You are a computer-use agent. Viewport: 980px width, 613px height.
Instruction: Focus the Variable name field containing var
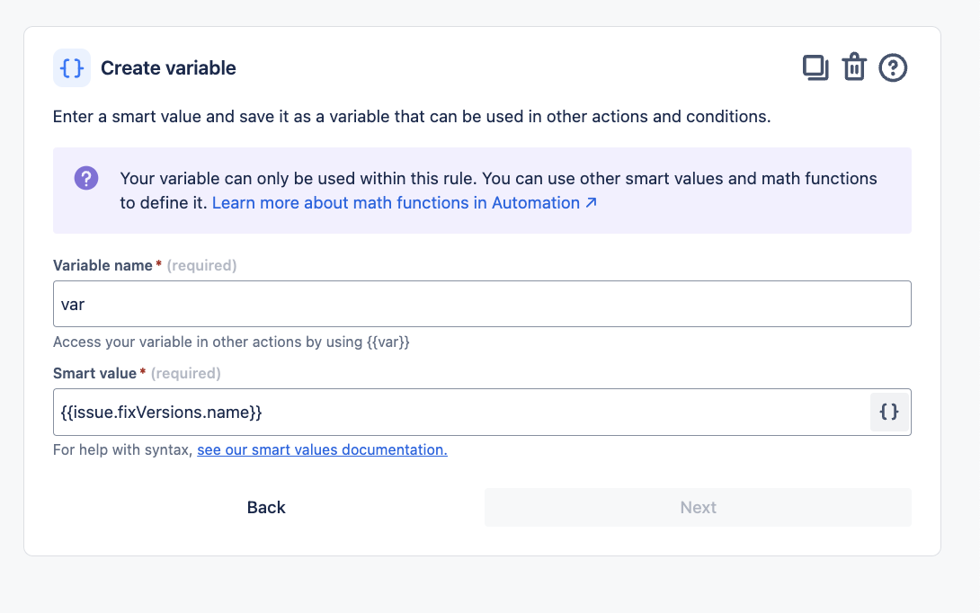pos(482,304)
